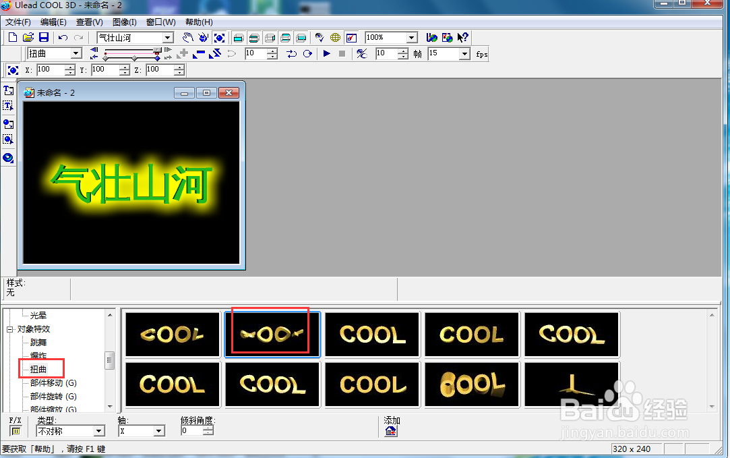Select the Size object tool in main toolbar
The height and width of the screenshot is (458, 730).
click(x=219, y=37)
